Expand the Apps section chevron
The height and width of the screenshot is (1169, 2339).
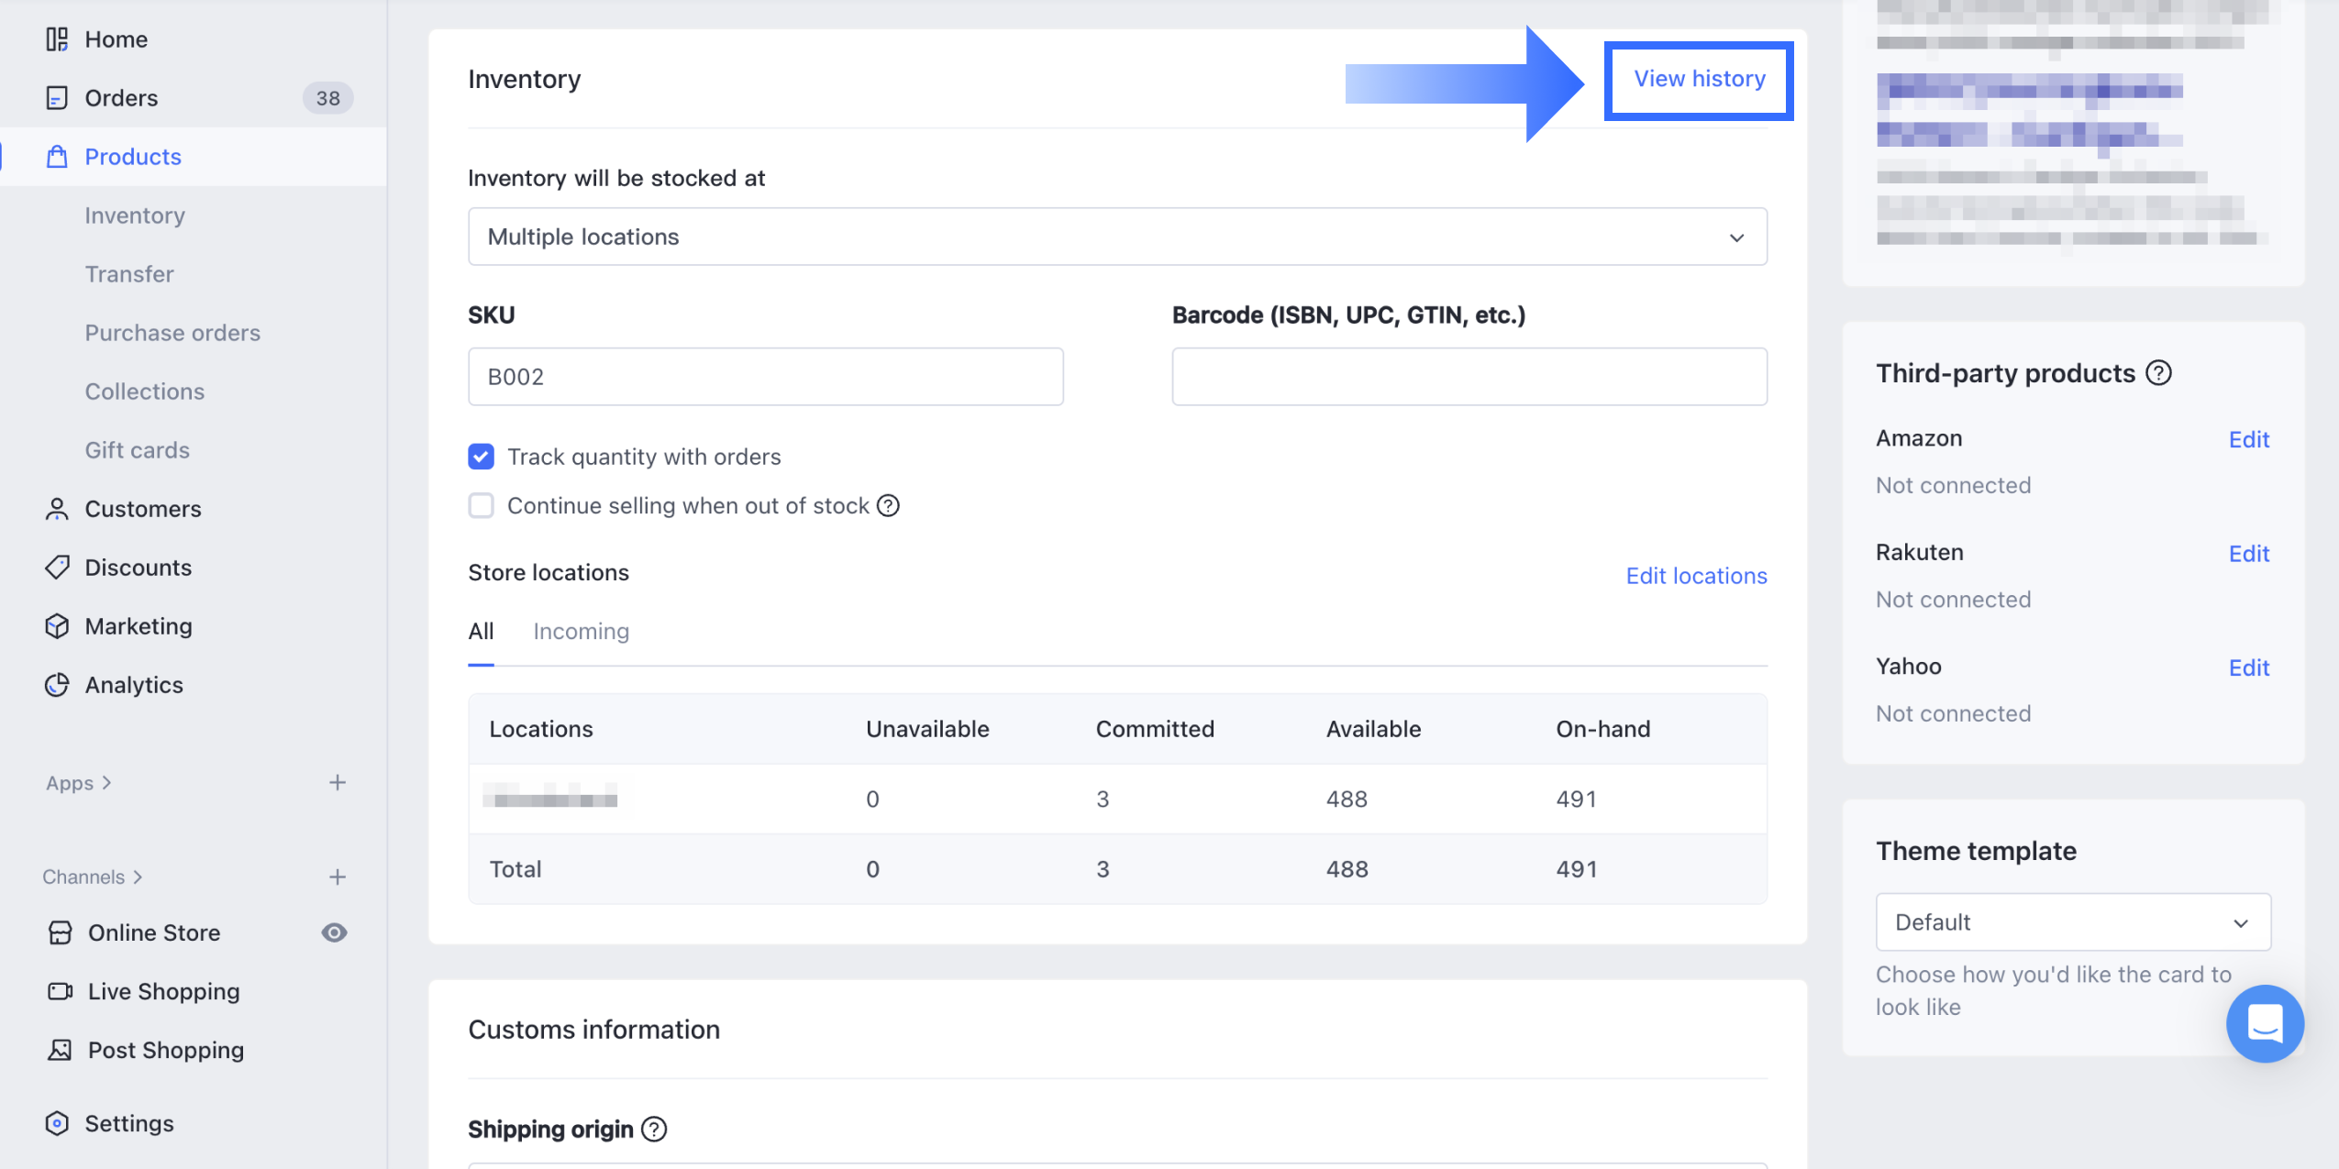coord(106,782)
